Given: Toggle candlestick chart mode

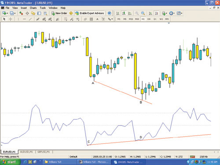Looking at the screenshot, I should (x=124, y=13).
